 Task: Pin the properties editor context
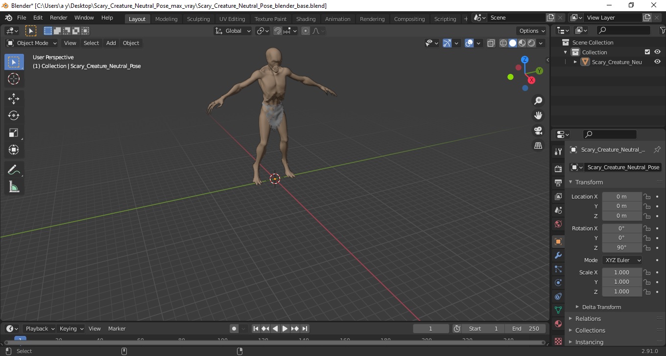[657, 150]
